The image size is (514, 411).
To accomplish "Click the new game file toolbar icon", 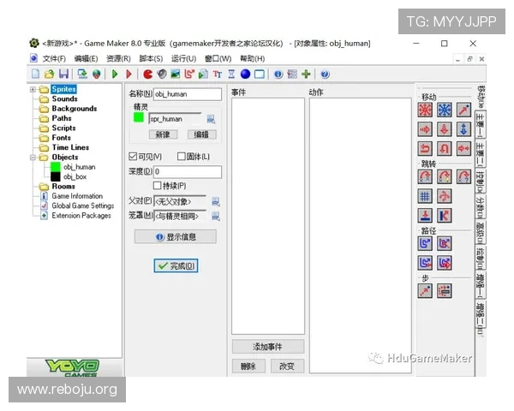I will [x=35, y=74].
